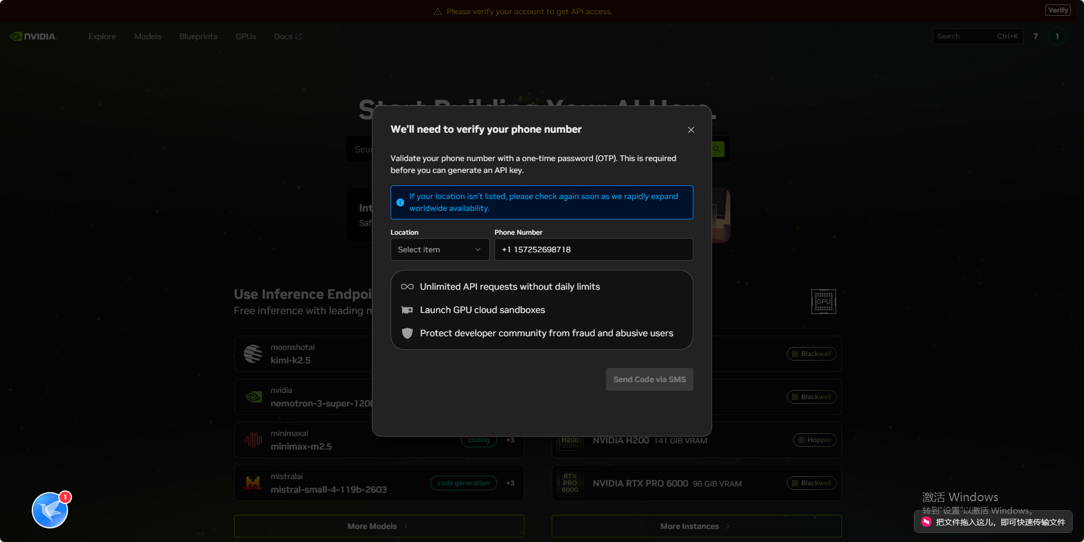Open the Explore menu item
Screen dimensions: 1084x542
[x=102, y=36]
